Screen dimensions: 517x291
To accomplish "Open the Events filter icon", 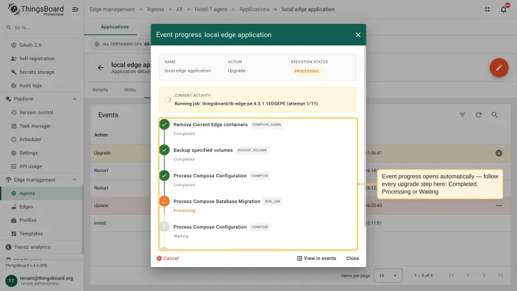I will pos(462,115).
